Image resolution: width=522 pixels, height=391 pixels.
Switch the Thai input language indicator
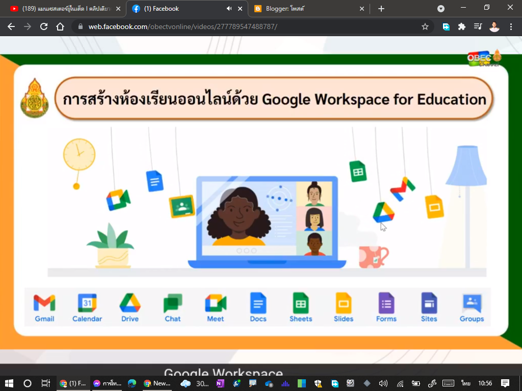click(x=465, y=383)
